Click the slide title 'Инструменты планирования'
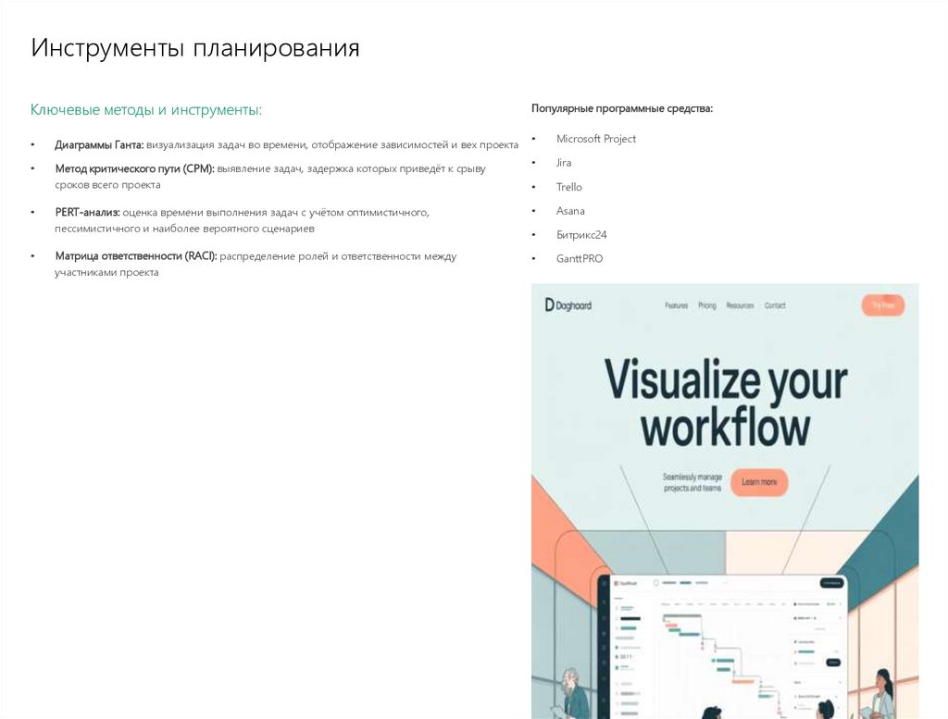The image size is (948, 719). point(195,48)
